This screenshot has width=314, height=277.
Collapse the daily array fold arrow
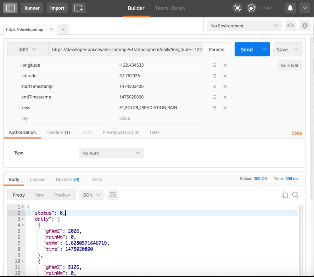pyautogui.click(x=23, y=219)
